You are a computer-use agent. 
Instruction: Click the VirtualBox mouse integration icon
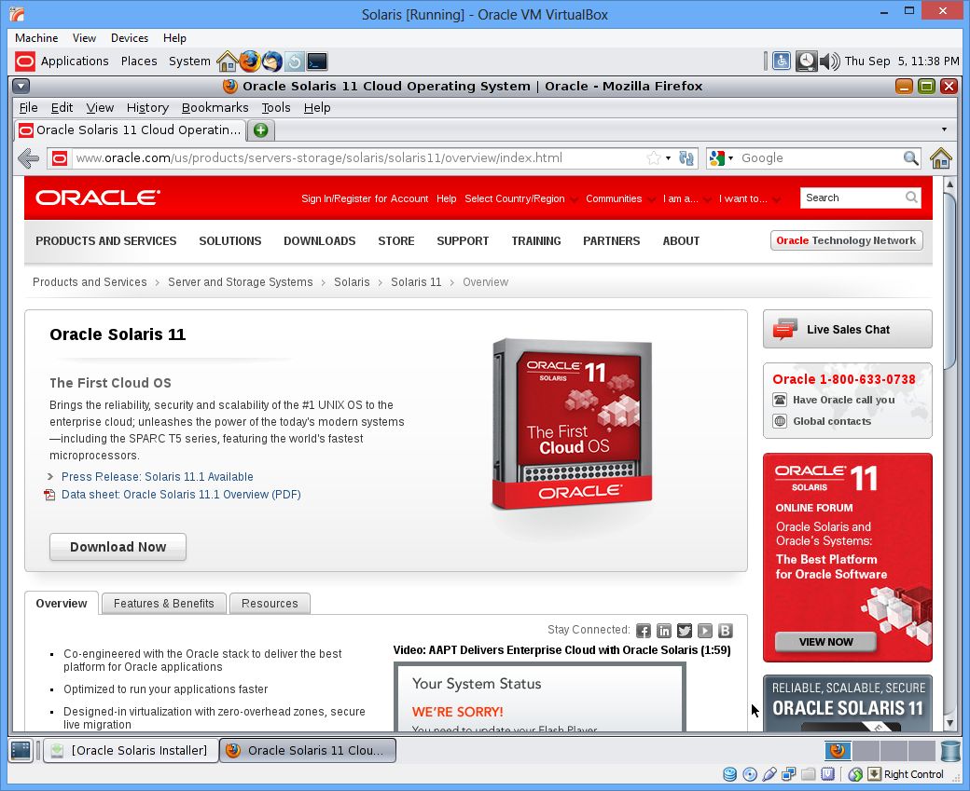855,774
